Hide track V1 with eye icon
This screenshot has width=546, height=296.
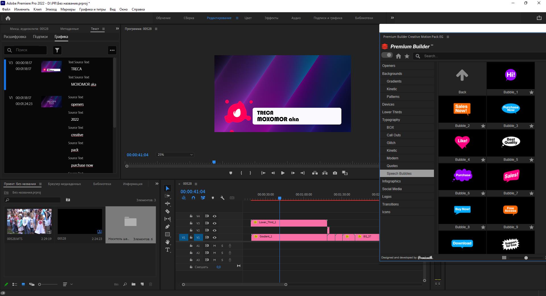(215, 237)
